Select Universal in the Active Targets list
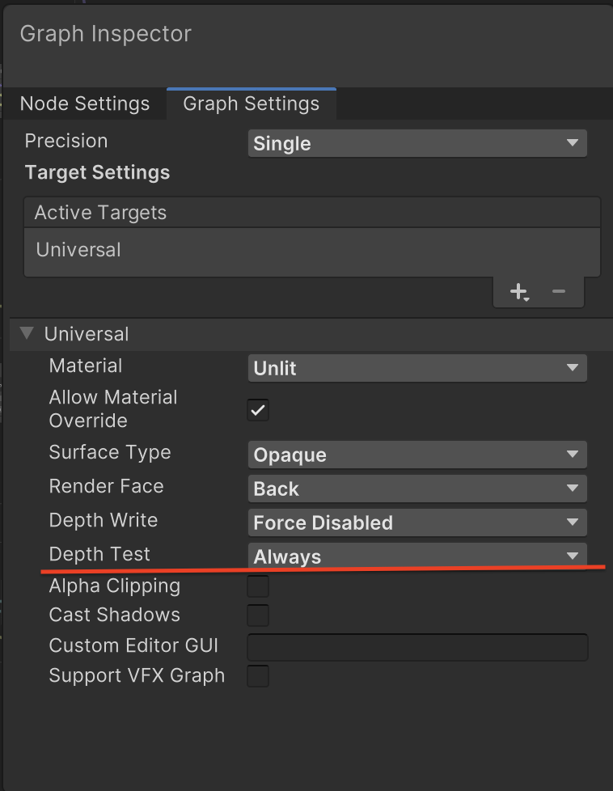The width and height of the screenshot is (613, 791). [x=78, y=250]
